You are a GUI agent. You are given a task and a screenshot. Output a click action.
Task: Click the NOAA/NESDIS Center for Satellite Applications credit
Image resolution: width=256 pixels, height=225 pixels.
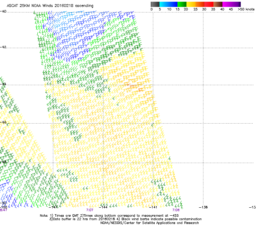pyautogui.click(x=149, y=223)
